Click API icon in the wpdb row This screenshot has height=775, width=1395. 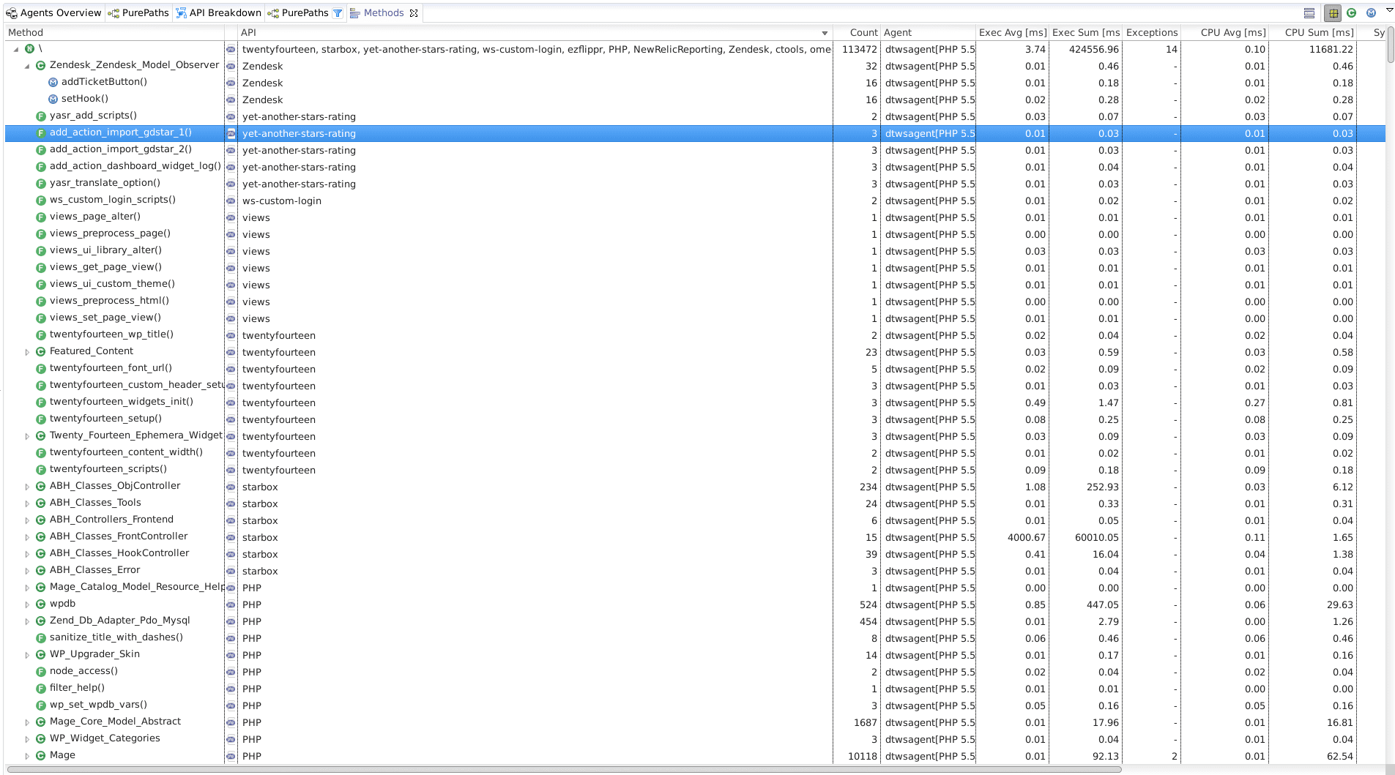[231, 604]
